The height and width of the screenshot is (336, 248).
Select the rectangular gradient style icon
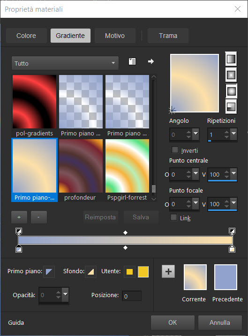(x=231, y=75)
